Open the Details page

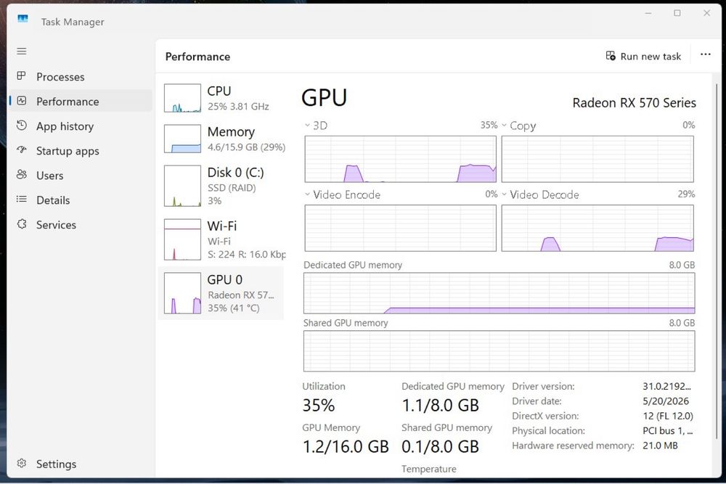coord(81,200)
